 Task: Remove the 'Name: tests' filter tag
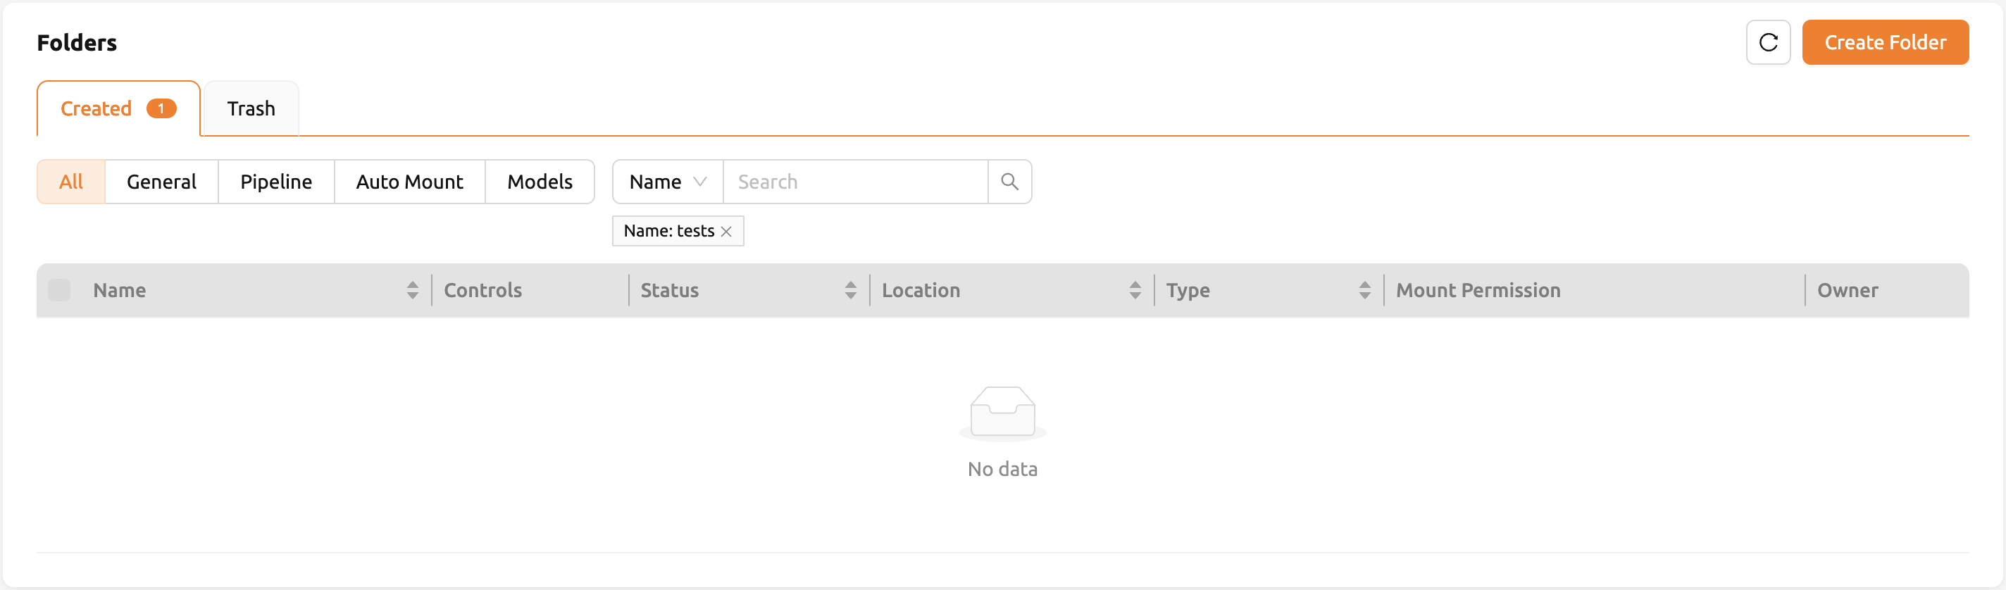coord(725,231)
